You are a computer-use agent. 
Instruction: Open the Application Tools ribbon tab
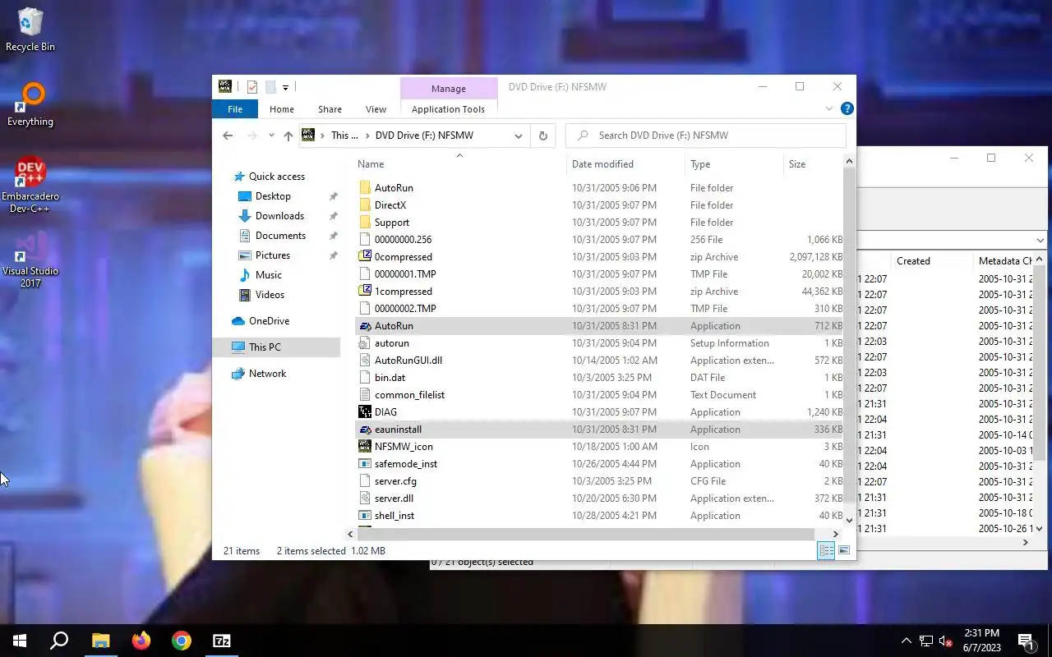[448, 109]
